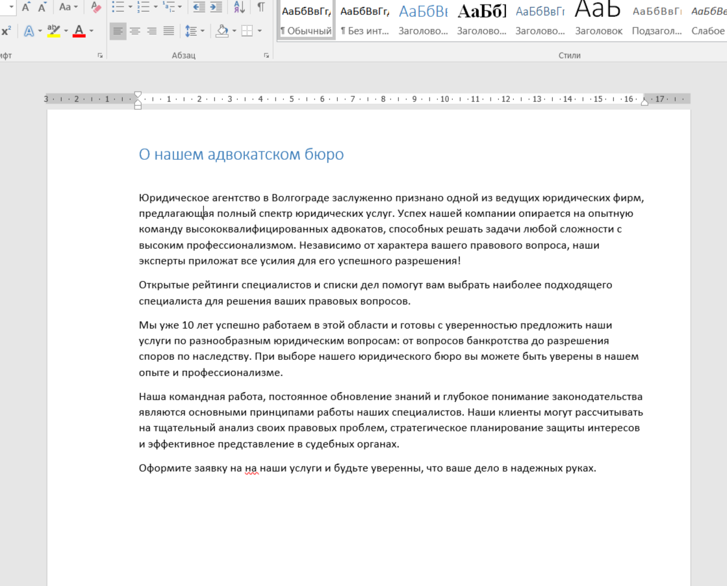Viewport: 727px width, 586px height.
Task: Click the sentence starting Оформите заявку
Action: coord(367,468)
